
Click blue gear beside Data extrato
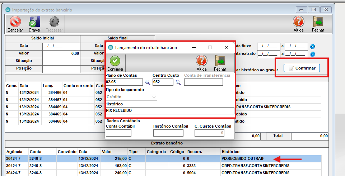(312, 54)
